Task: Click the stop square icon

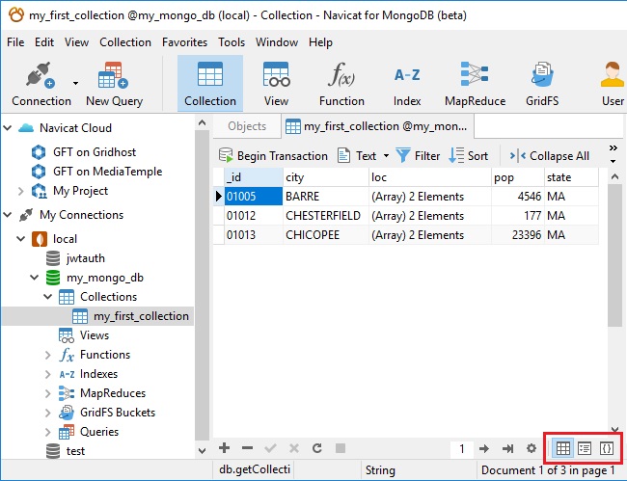Action: click(x=341, y=448)
